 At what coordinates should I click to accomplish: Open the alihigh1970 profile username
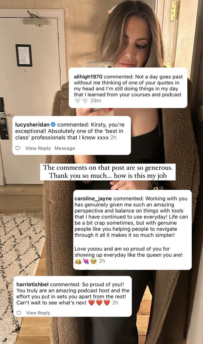[x=89, y=77]
